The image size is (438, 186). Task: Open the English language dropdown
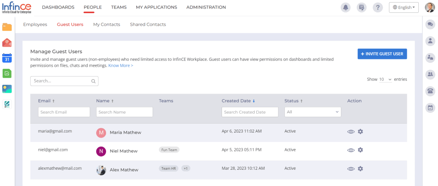tap(403, 7)
